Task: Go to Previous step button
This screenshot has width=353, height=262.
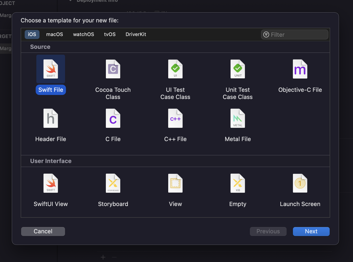Action: click(x=268, y=232)
